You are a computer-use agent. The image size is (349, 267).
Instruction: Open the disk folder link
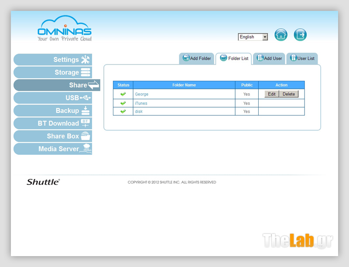(139, 112)
